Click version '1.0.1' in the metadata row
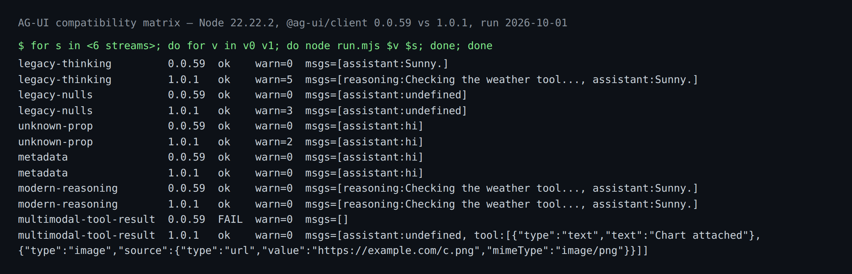 (x=183, y=173)
